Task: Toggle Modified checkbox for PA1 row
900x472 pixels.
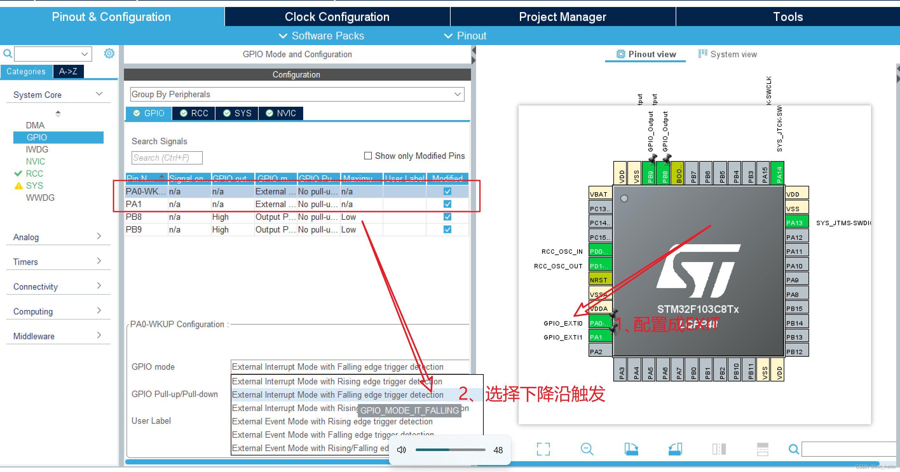Action: (x=447, y=204)
